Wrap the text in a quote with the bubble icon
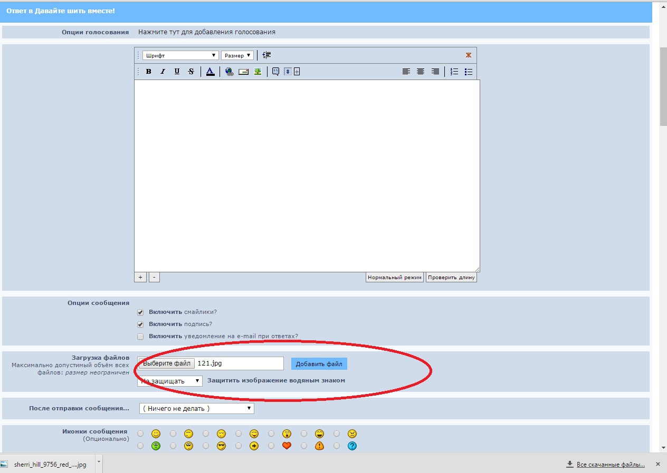This screenshot has width=667, height=473. click(275, 72)
